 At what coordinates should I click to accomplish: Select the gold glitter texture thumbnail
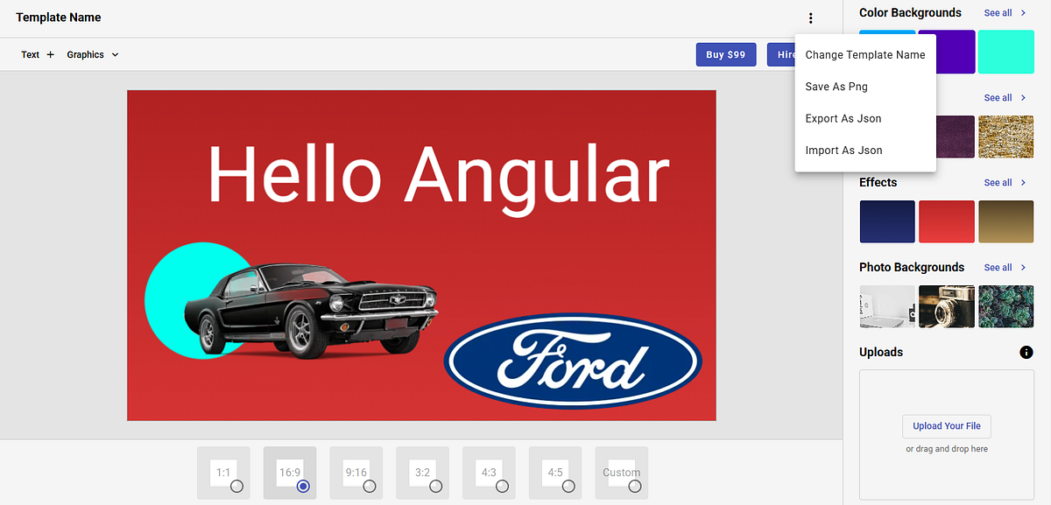click(x=1005, y=137)
